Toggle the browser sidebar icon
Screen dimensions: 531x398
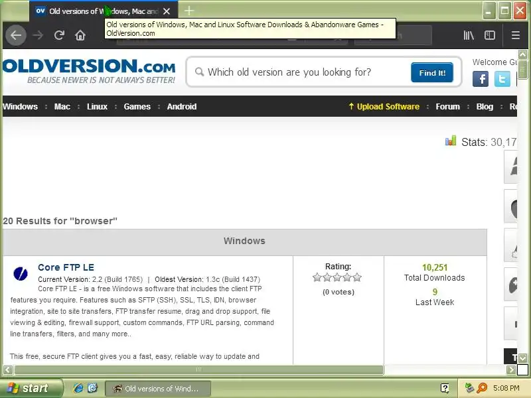tap(490, 35)
